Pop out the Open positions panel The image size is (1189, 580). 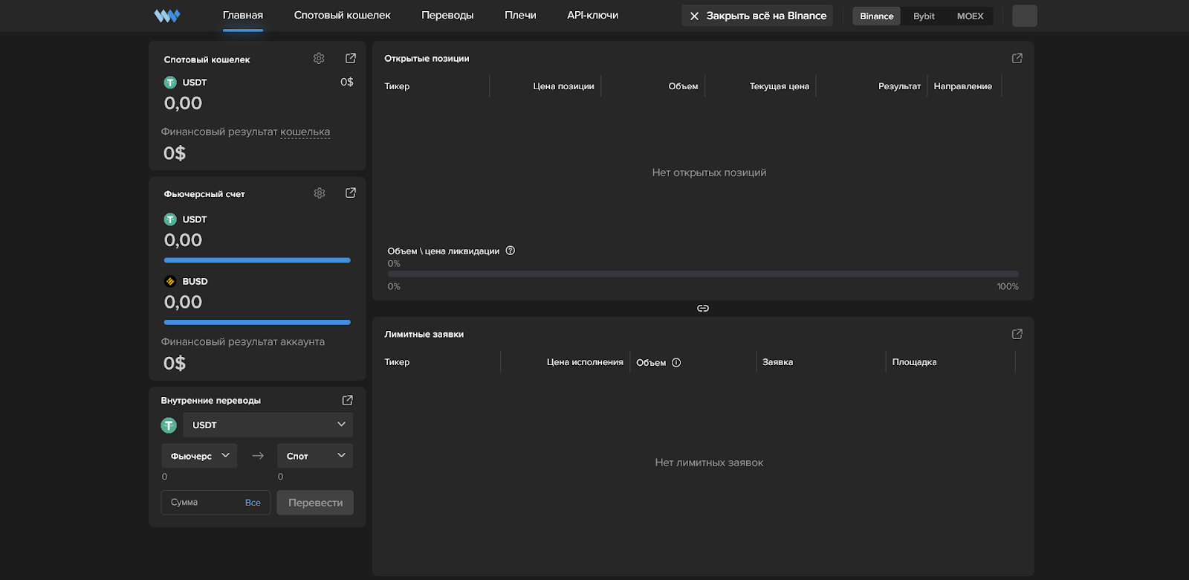tap(1017, 58)
